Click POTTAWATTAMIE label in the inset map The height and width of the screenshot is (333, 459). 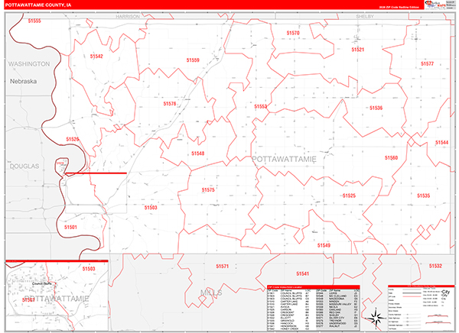[x=56, y=299]
